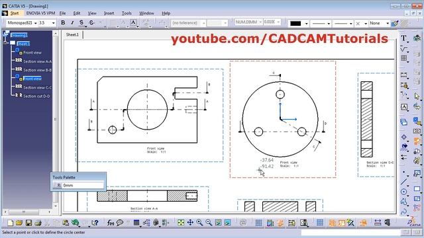This screenshot has width=424, height=238.
Task: Click the Line tool in right toolbar
Action: click(403, 182)
